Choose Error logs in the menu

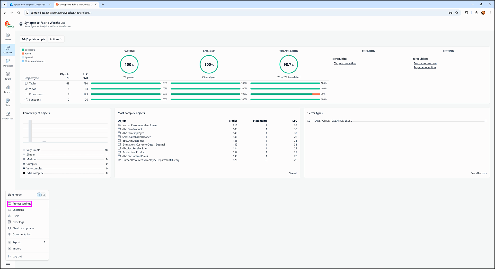[x=18, y=222]
